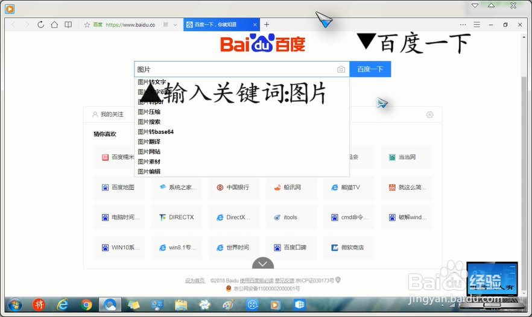Image resolution: width=532 pixels, height=317 pixels.
Task: Open the win8.1专 tile
Action: 177,248
